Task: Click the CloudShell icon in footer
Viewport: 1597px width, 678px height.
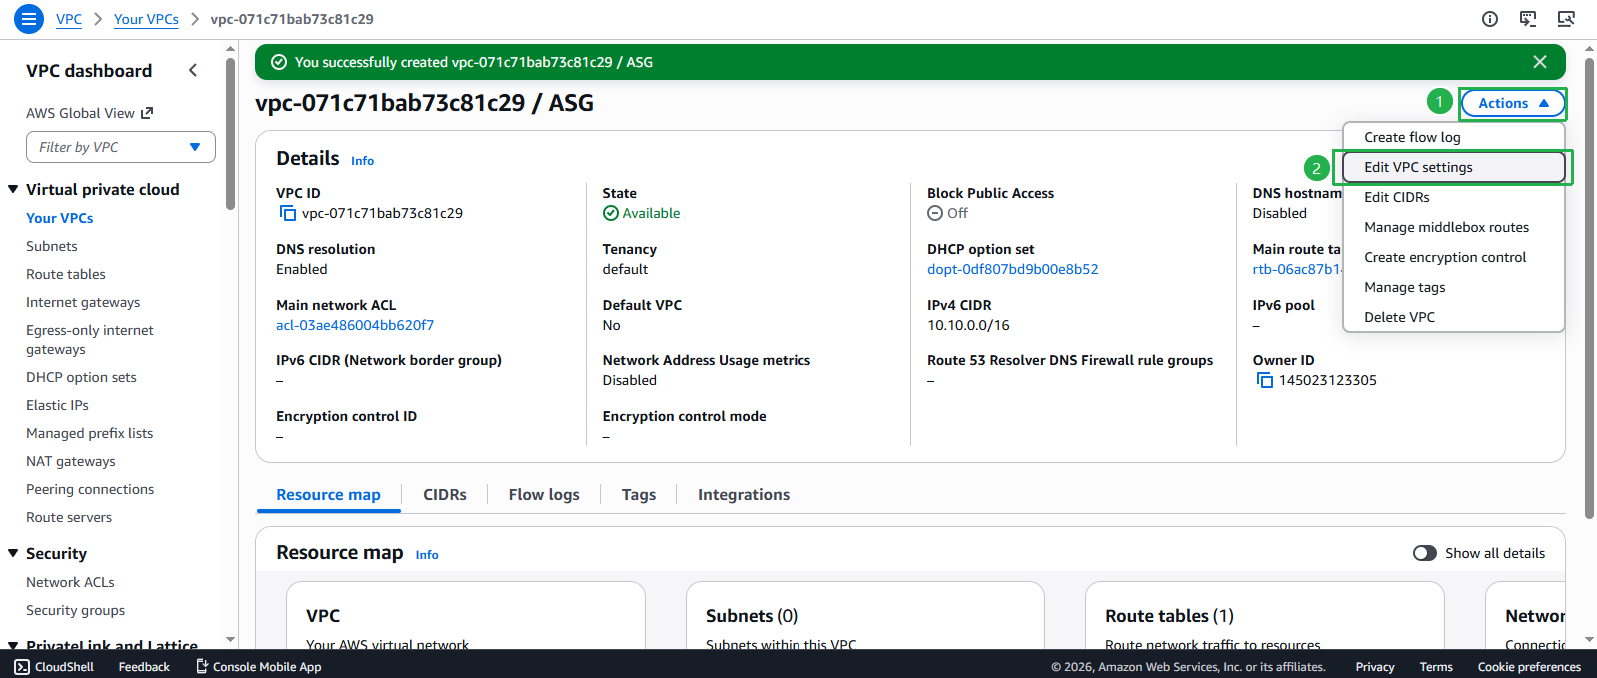Action: pyautogui.click(x=22, y=667)
